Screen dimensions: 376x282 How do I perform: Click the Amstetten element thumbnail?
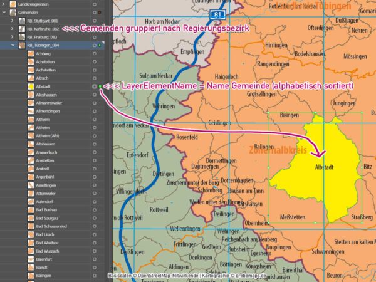coord(31,160)
